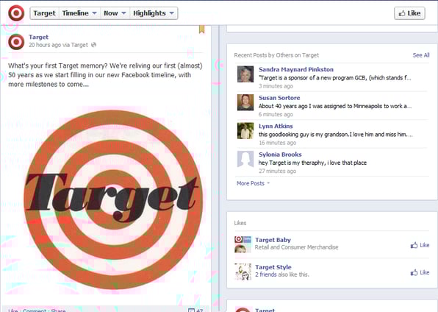The width and height of the screenshot is (438, 312).
Task: Click '6 minutes ago' timestamp
Action: tap(276, 114)
